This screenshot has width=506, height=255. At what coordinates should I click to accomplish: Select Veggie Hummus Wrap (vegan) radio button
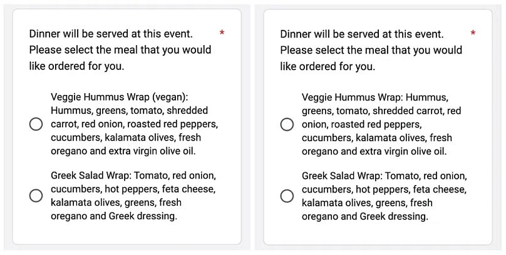tap(36, 124)
